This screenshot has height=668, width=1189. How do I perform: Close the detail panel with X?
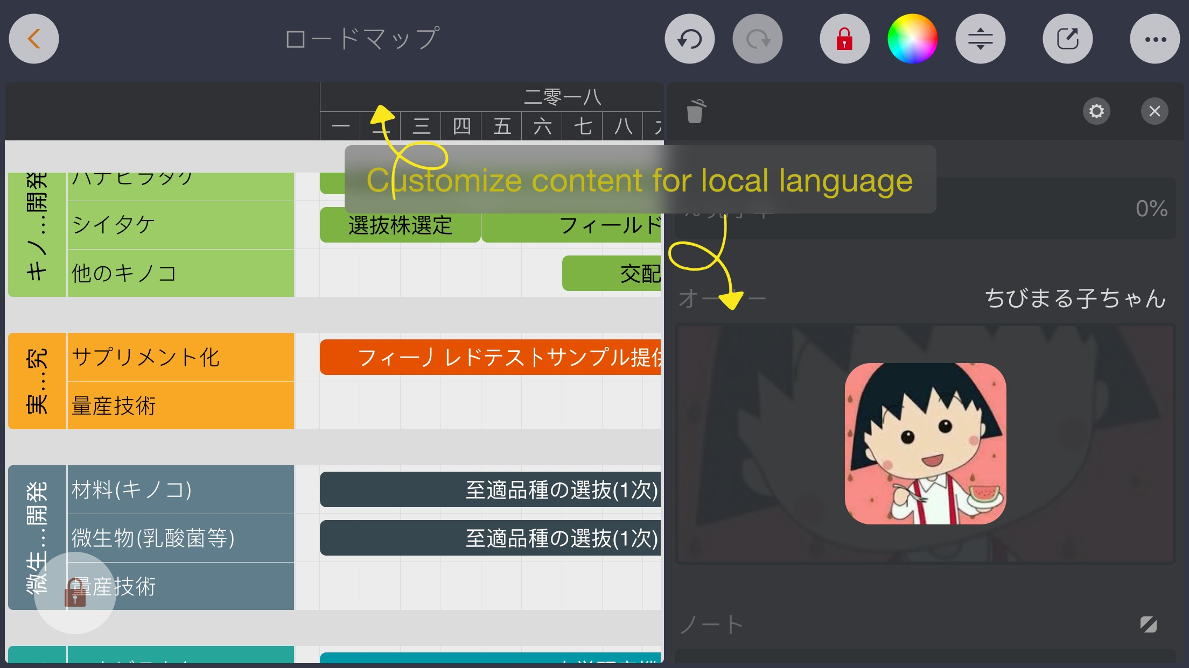[x=1155, y=111]
